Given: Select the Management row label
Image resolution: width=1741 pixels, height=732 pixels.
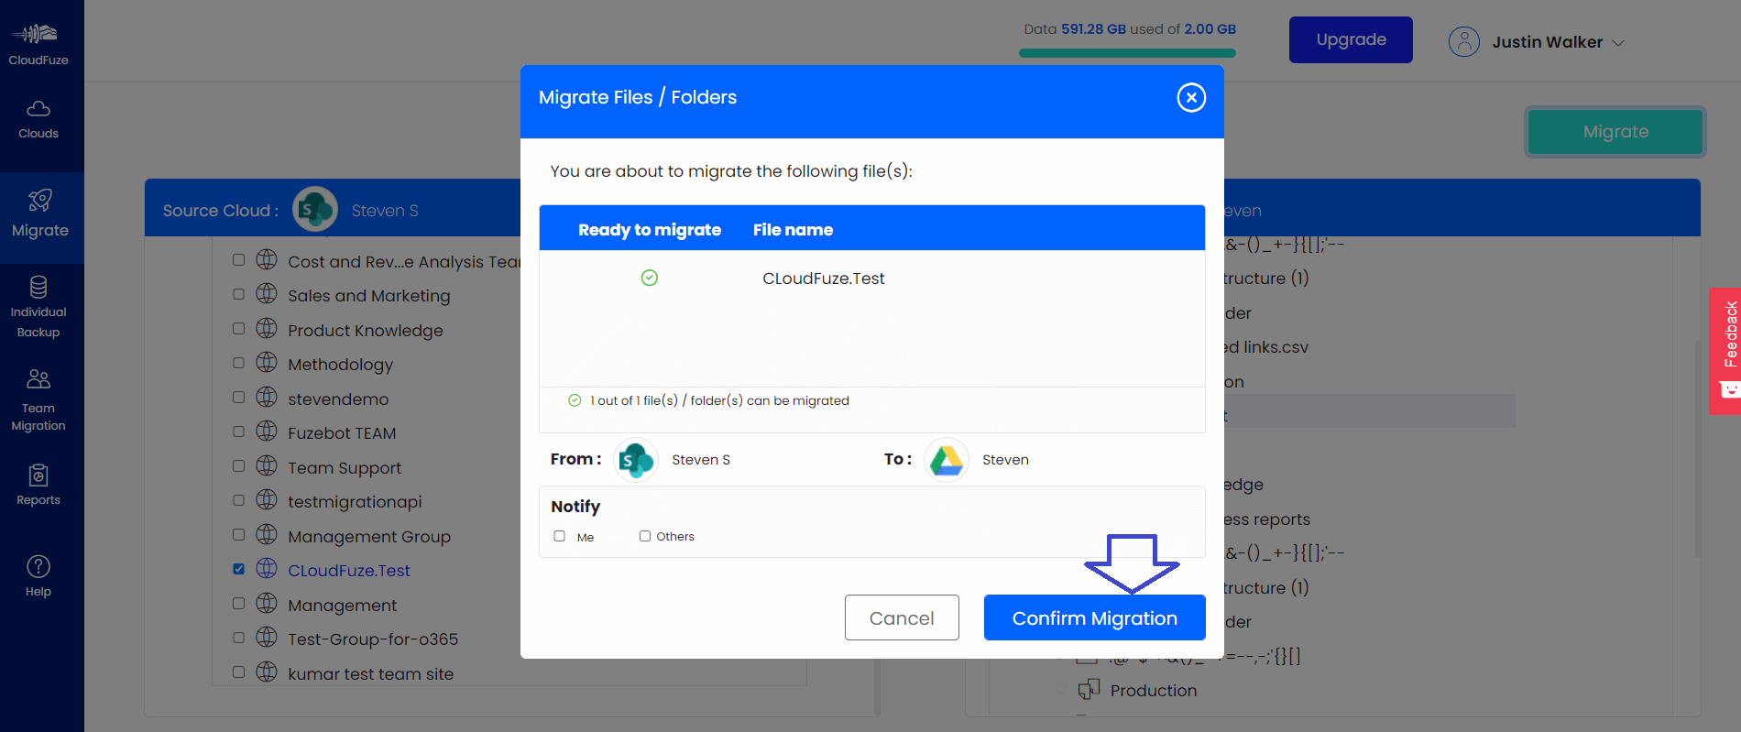Looking at the screenshot, I should point(343,606).
